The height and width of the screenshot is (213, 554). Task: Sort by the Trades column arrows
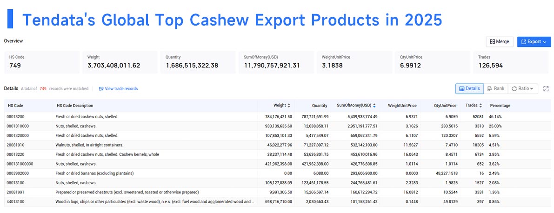pyautogui.click(x=481, y=105)
